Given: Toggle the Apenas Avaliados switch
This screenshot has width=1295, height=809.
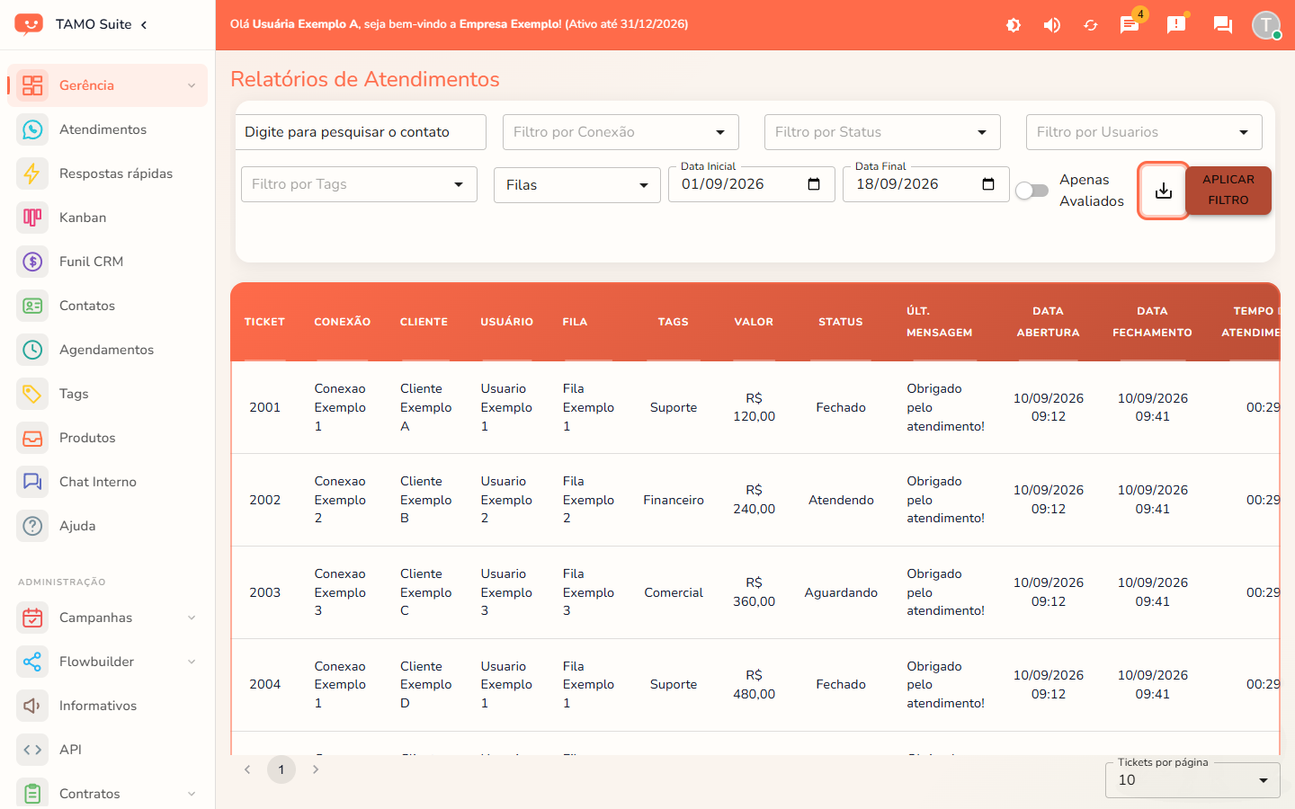Looking at the screenshot, I should (x=1032, y=191).
